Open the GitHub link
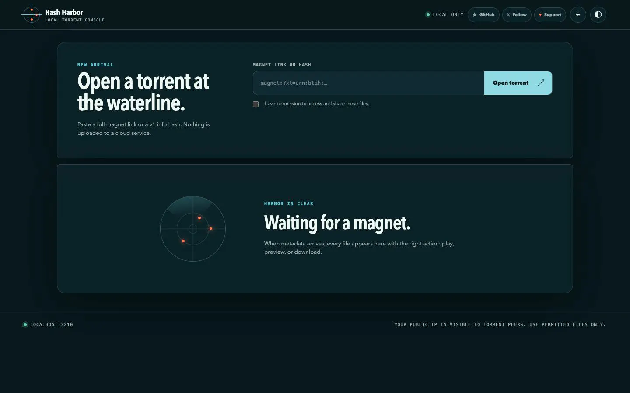The width and height of the screenshot is (630, 393). point(483,15)
